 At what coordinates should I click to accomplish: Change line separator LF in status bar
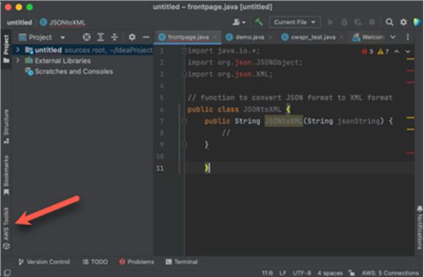coord(282,273)
